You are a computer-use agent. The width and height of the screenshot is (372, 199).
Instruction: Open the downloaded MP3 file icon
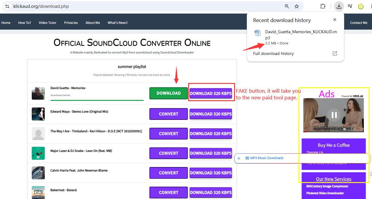coord(257,33)
